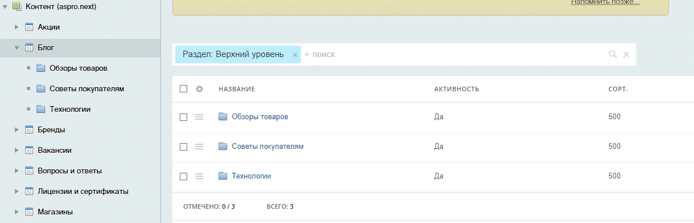Click the Вопросы и ответы infoblock icon
The width and height of the screenshot is (694, 223).
tap(29, 171)
